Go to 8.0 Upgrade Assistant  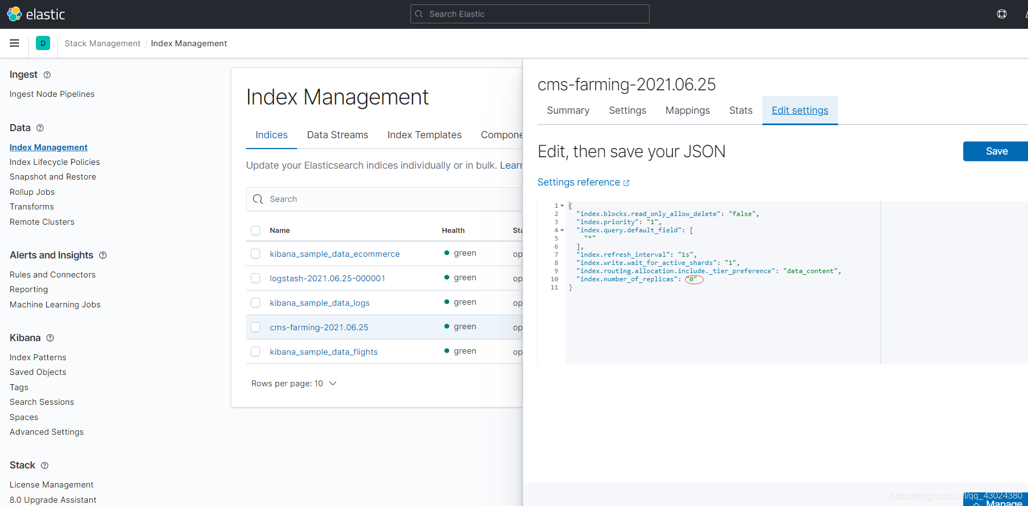click(53, 500)
